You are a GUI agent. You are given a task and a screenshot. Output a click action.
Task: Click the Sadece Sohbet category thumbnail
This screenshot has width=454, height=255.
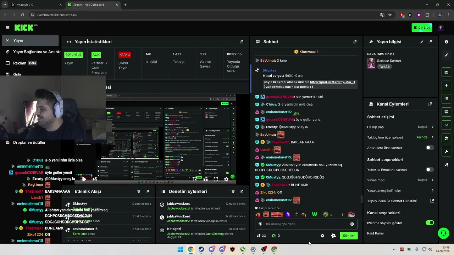coord(371,63)
